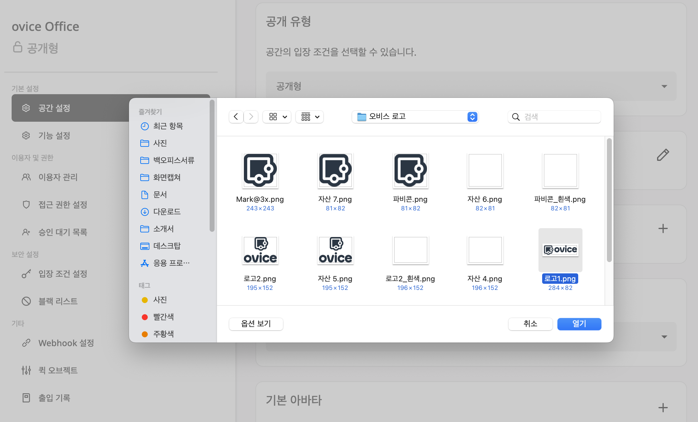Go back in file dialog
The image size is (698, 422).
tap(236, 117)
